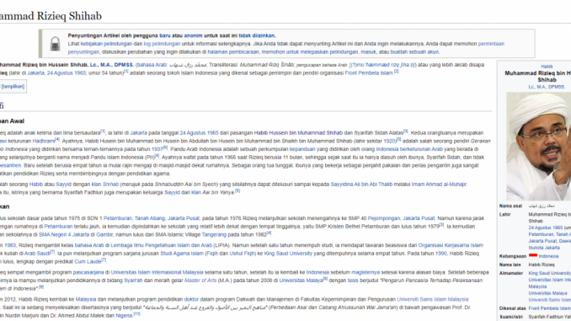The width and height of the screenshot is (571, 321).
Task: Open 'pascasarjana' link
Action: pos(88,272)
